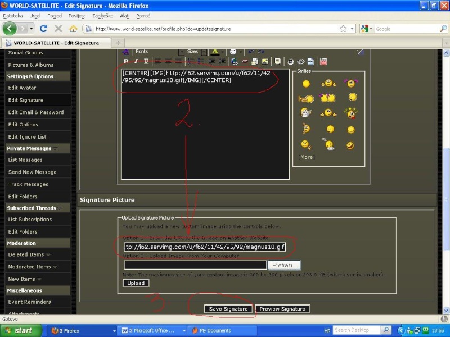Image resolution: width=450 pixels, height=337 pixels.
Task: Apply Underline formatting in signature editor
Action: click(x=146, y=61)
